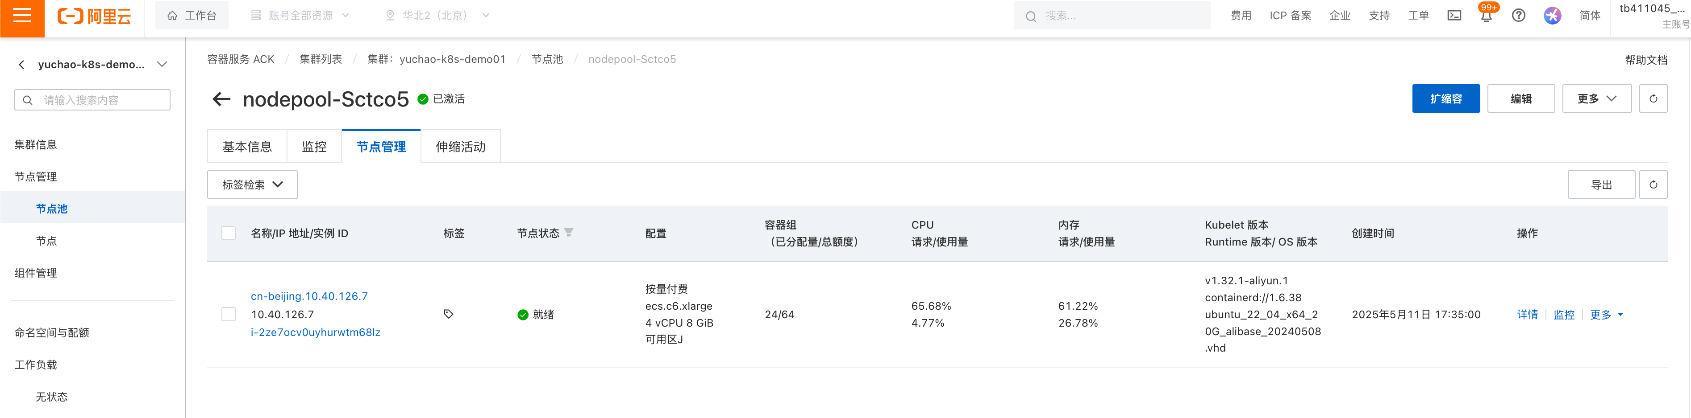Open the 华北2（北京） region selector

point(437,16)
